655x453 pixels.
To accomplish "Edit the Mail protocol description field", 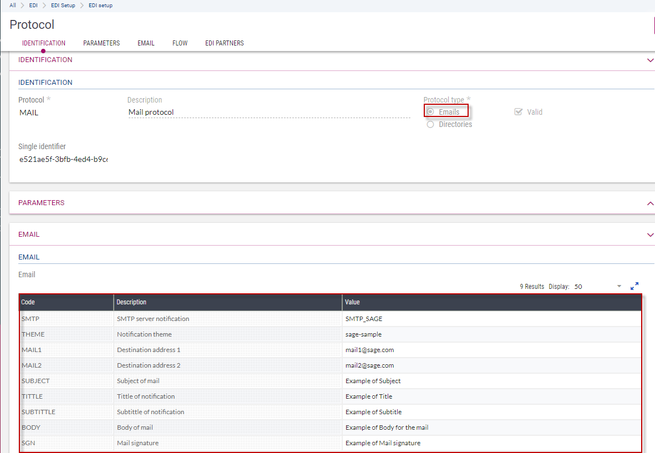I will click(269, 113).
